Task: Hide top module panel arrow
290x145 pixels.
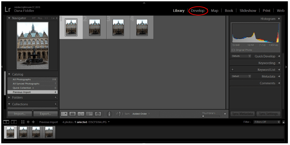Action: pos(144,3)
